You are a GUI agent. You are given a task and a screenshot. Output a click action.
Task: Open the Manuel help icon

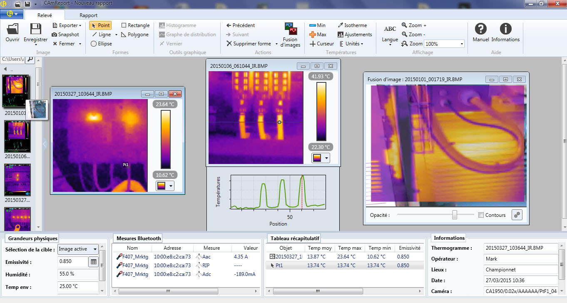(x=480, y=29)
